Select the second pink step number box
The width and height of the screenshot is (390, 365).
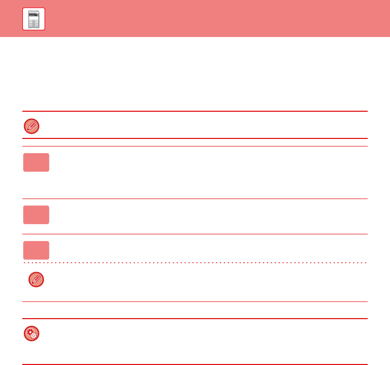36,215
